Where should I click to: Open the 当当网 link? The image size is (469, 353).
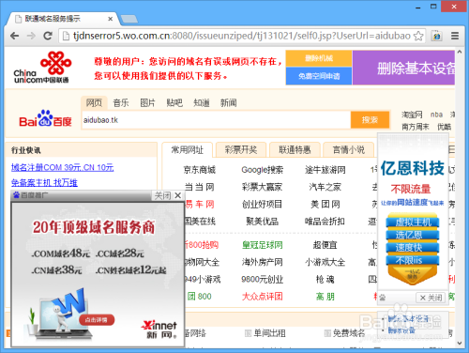(200, 187)
